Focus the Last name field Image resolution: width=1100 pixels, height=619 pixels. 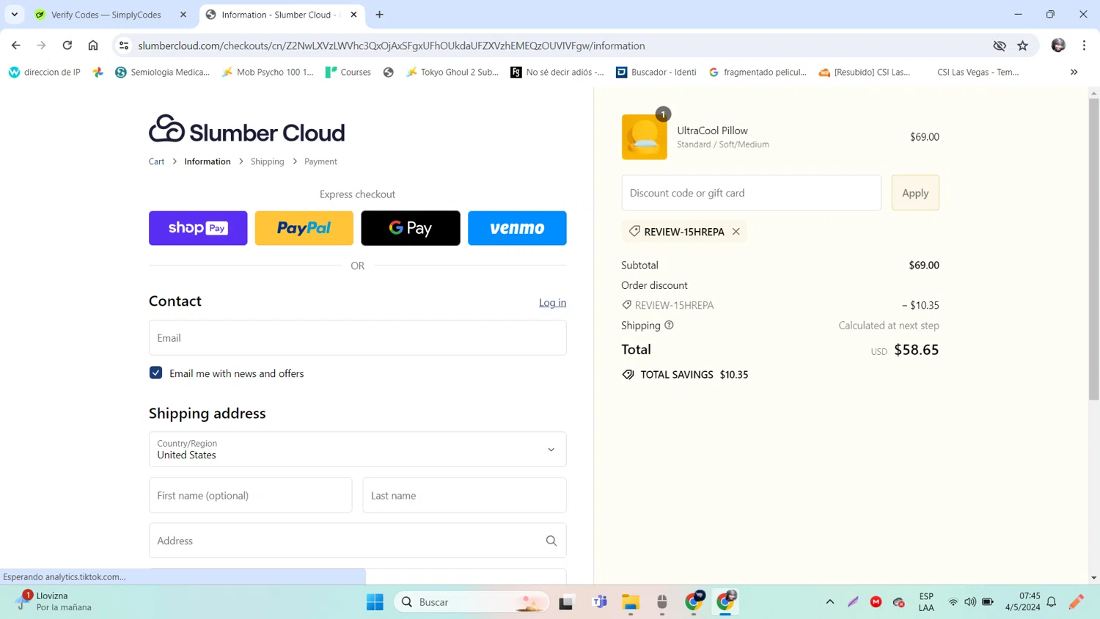[x=464, y=496]
